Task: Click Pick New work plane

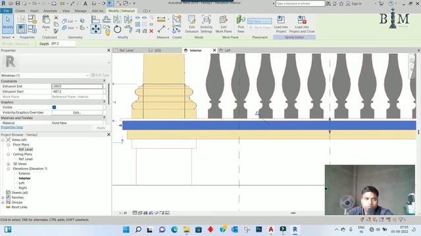Action: pos(241,24)
